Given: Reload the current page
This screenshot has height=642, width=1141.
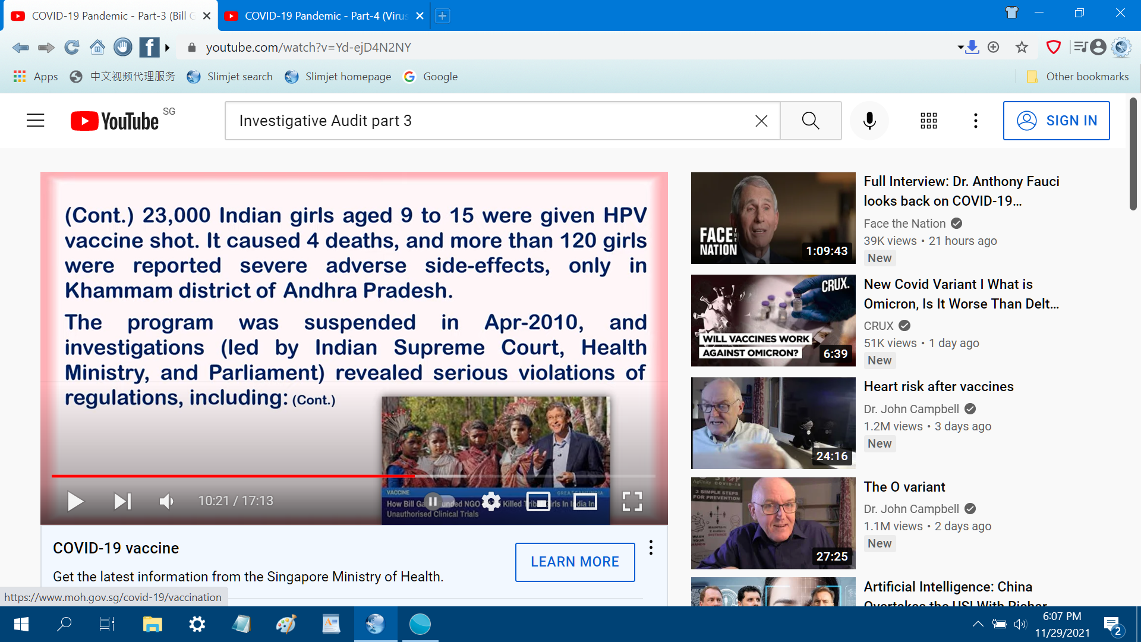Looking at the screenshot, I should click(x=71, y=48).
